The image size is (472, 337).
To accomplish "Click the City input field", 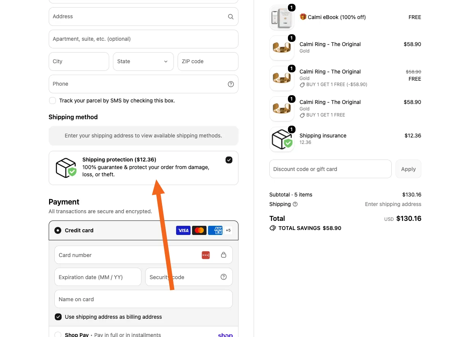I will coord(79,61).
